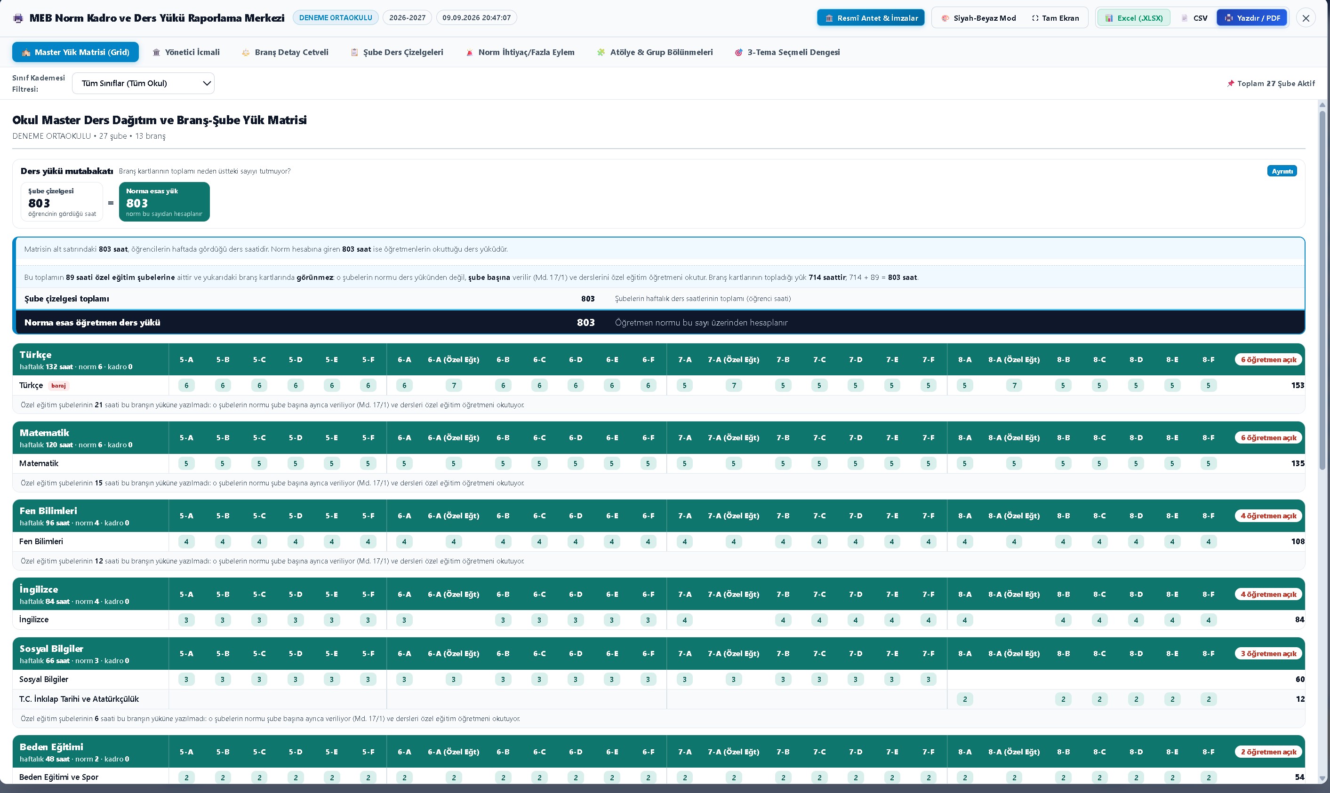This screenshot has width=1330, height=793.
Task: Export with the Excel (XLSX) button
Action: (1134, 18)
